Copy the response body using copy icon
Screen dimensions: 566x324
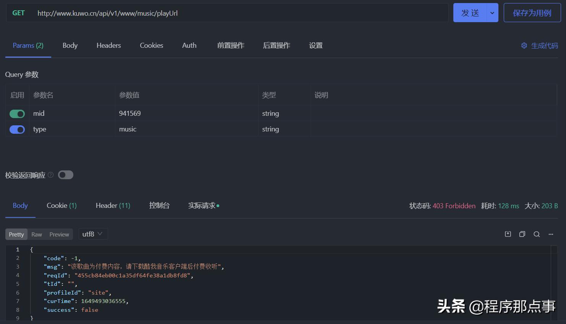[522, 234]
